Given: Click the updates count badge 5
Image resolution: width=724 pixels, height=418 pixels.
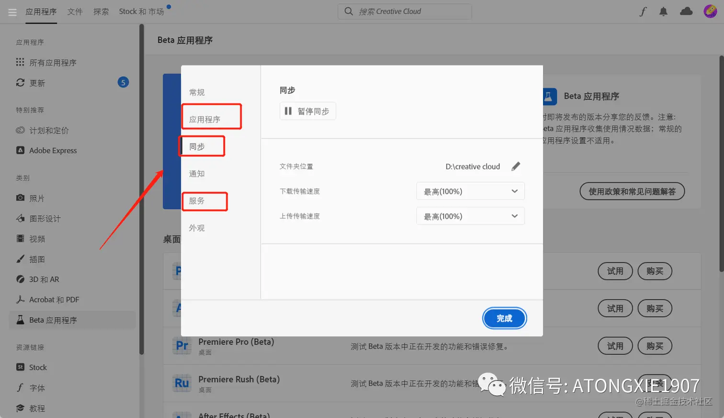Looking at the screenshot, I should (123, 82).
